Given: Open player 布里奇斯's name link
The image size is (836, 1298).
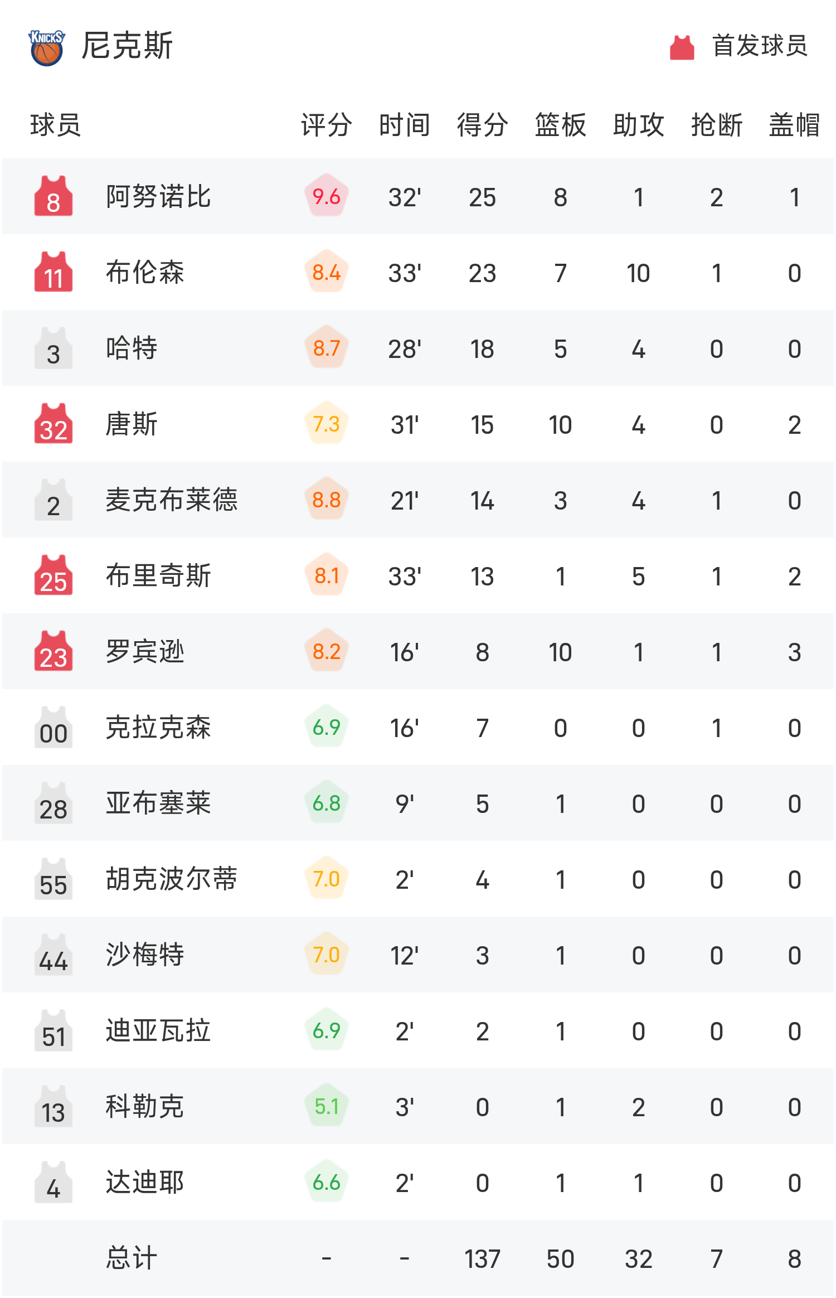Looking at the screenshot, I should [x=158, y=575].
